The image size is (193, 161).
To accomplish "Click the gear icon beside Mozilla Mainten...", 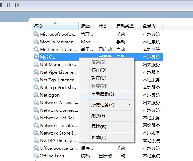I will tap(36, 42).
